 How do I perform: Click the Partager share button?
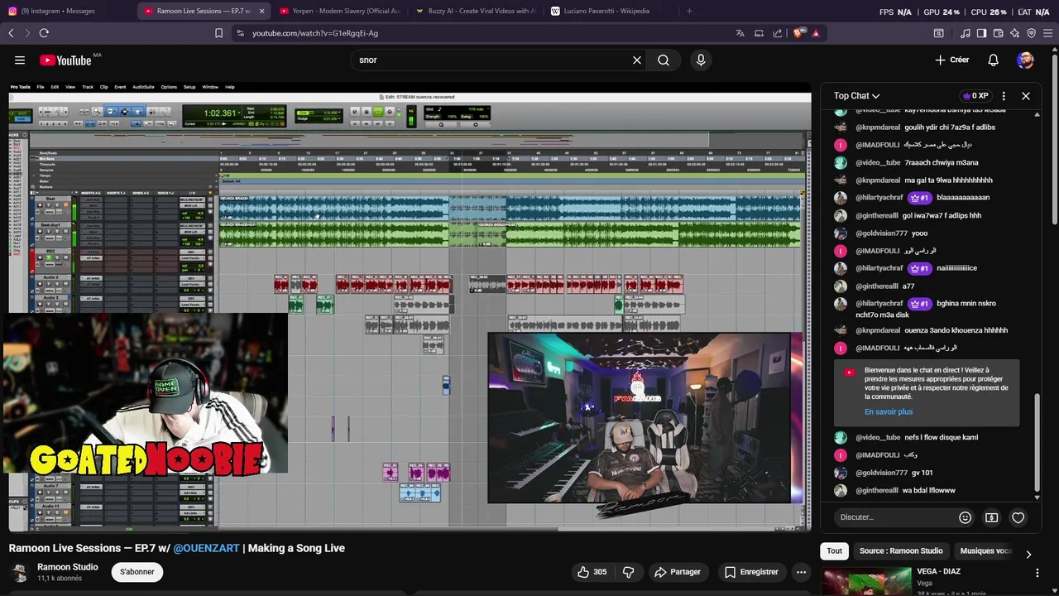(x=678, y=572)
